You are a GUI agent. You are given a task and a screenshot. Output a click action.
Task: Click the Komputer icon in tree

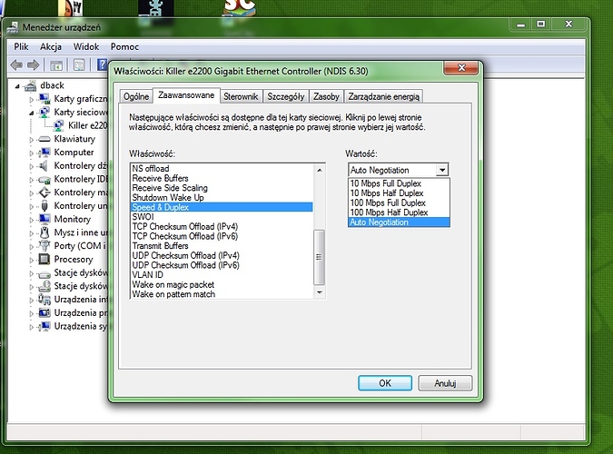pos(44,153)
